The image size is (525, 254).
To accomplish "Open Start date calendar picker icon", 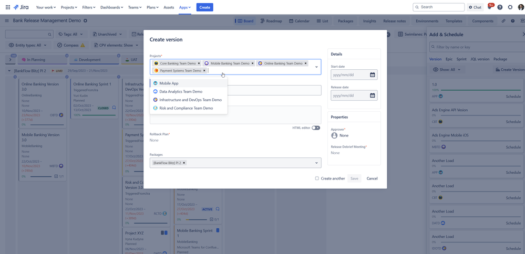I will click(372, 75).
